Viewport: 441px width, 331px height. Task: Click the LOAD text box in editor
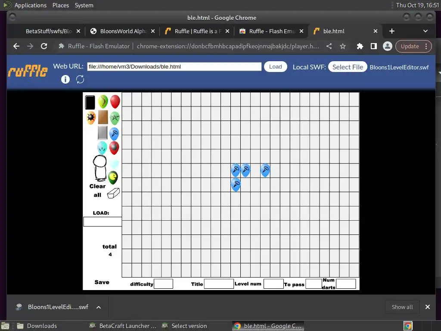[x=102, y=222]
